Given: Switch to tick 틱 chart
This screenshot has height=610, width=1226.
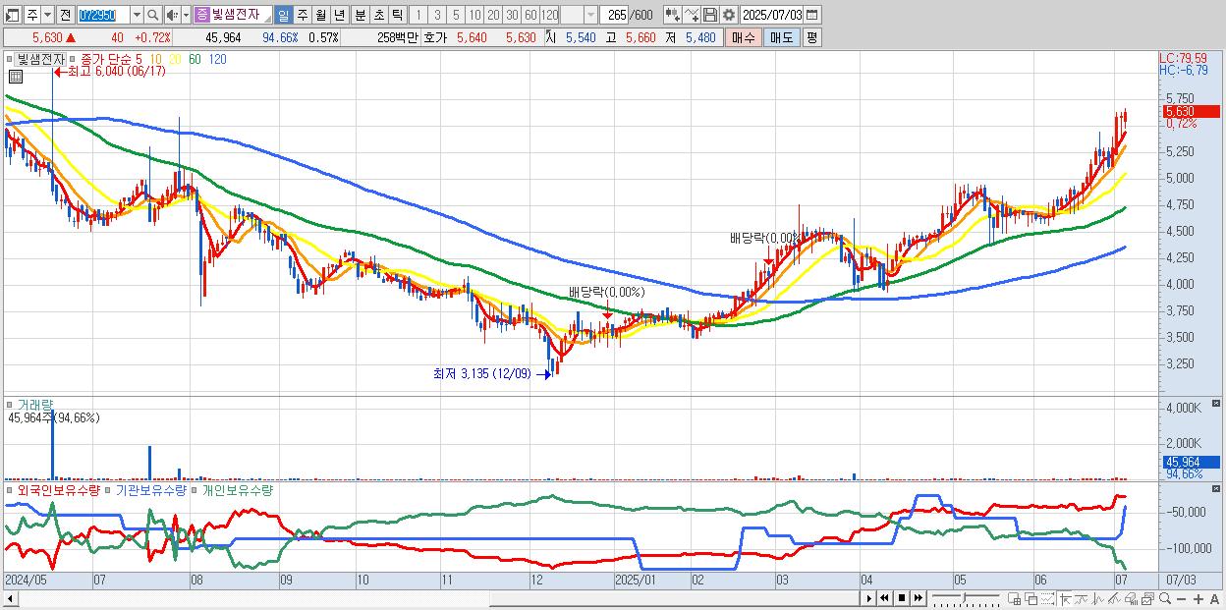Looking at the screenshot, I should click(x=397, y=15).
